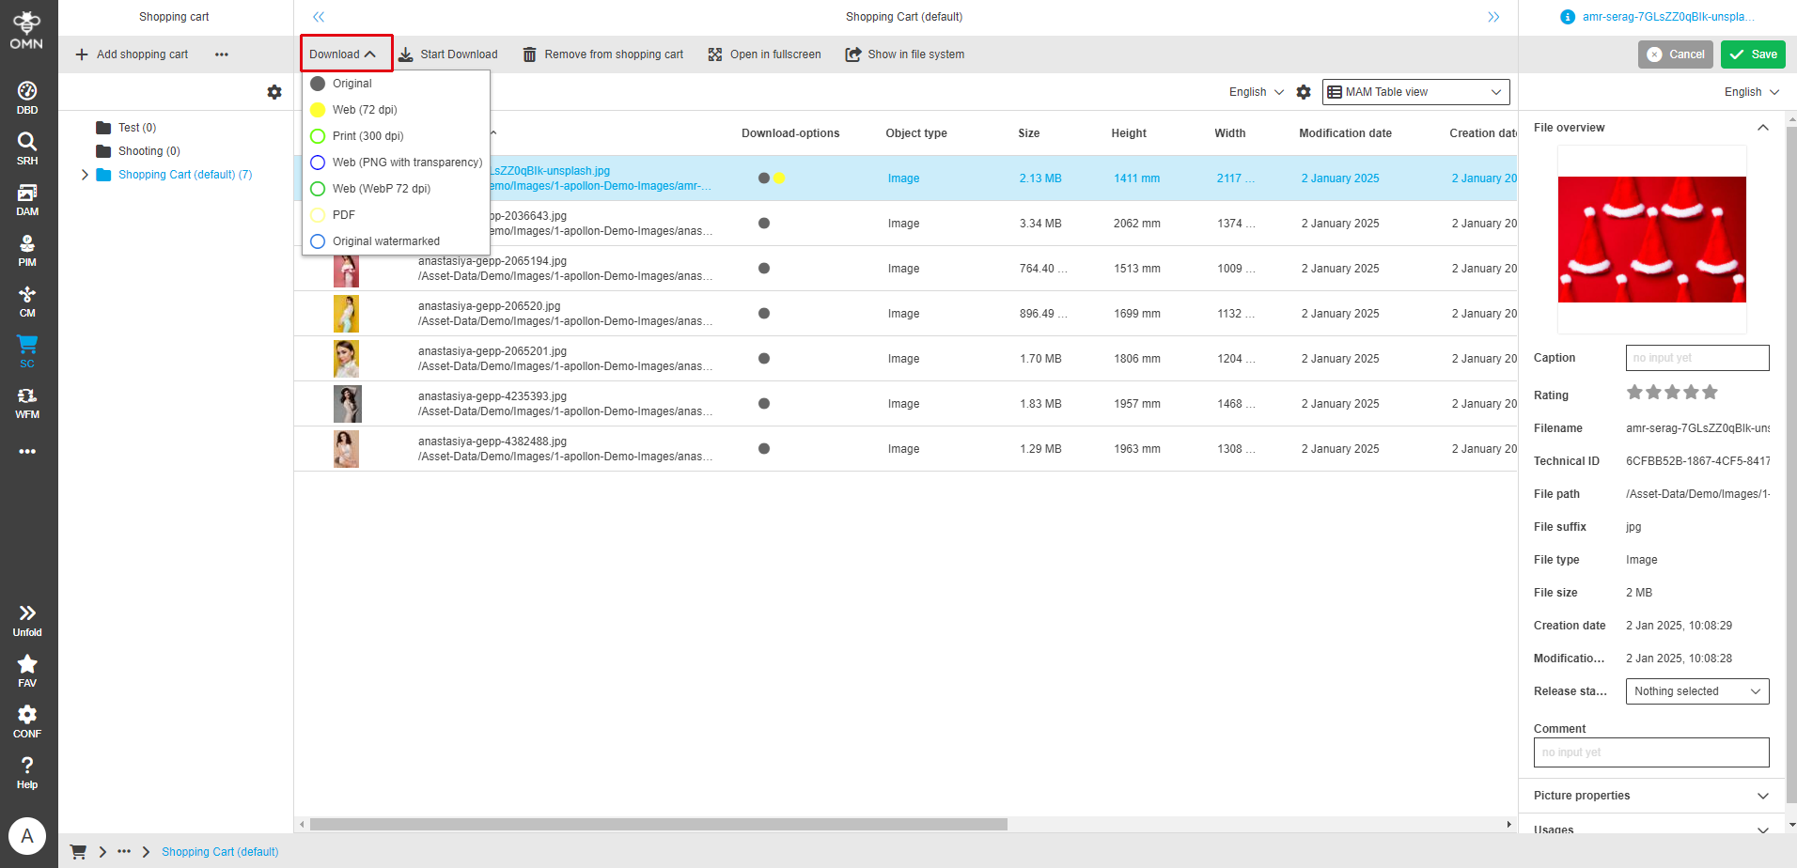Select the Print (300 dpi) download option
The image size is (1797, 868).
pos(368,135)
